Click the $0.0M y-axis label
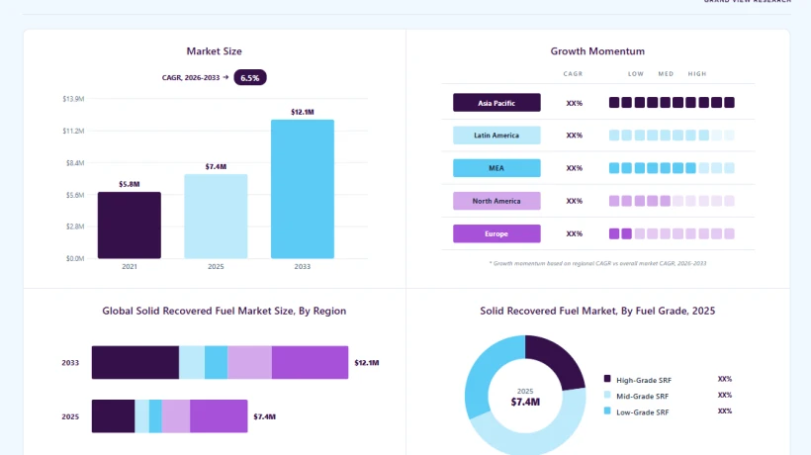This screenshot has height=455, width=811. tap(75, 258)
